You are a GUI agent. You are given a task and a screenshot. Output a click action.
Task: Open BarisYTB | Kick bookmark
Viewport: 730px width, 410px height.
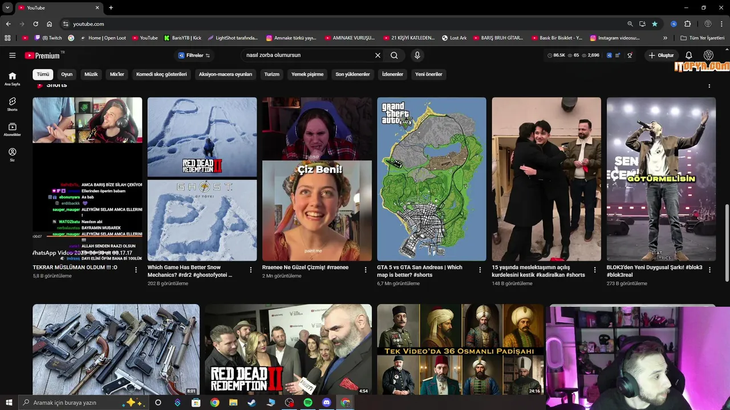point(182,38)
